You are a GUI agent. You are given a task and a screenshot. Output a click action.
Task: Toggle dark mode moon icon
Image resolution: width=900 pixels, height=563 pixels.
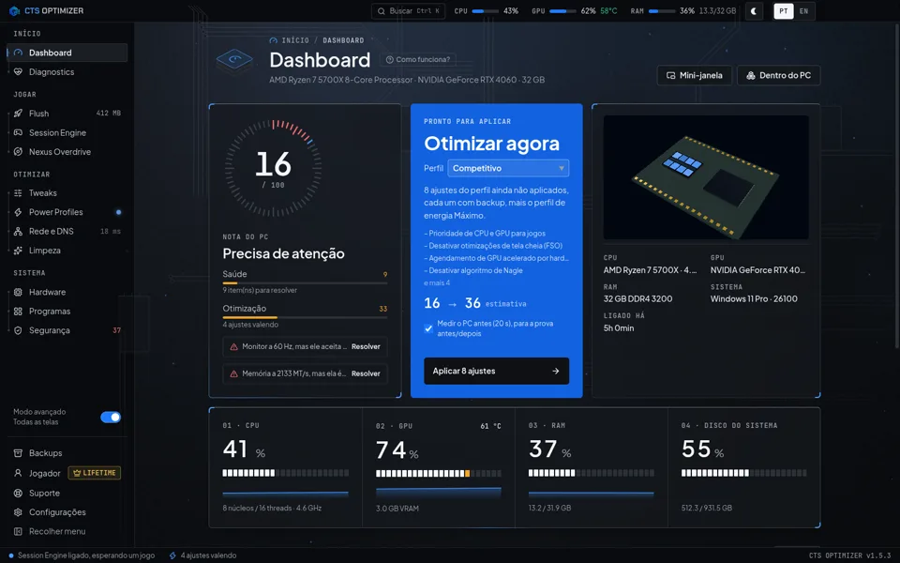tap(754, 11)
